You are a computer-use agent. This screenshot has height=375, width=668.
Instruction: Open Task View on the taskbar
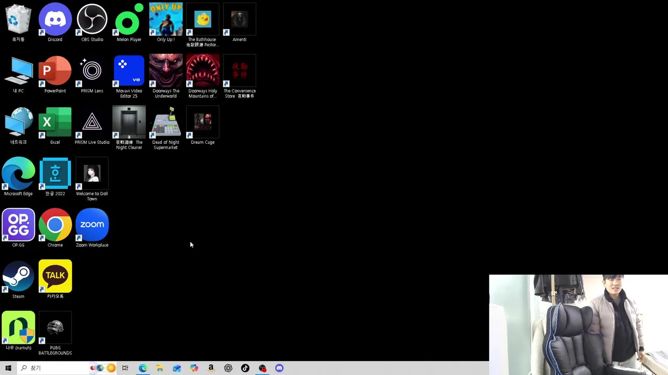[x=125, y=368]
